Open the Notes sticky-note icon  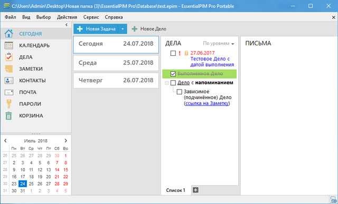coord(9,69)
